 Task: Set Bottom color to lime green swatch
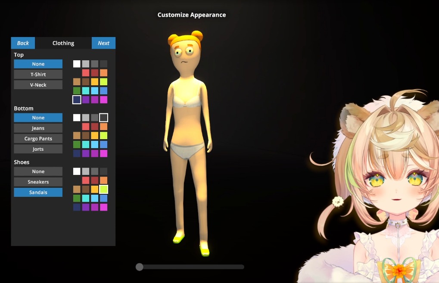(x=103, y=136)
